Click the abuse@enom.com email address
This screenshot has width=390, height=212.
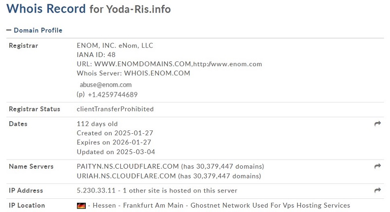pyautogui.click(x=106, y=85)
